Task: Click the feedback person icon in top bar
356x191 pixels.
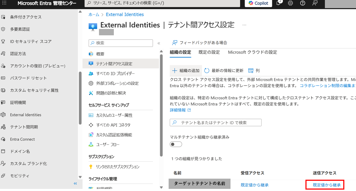Action: [315, 3]
